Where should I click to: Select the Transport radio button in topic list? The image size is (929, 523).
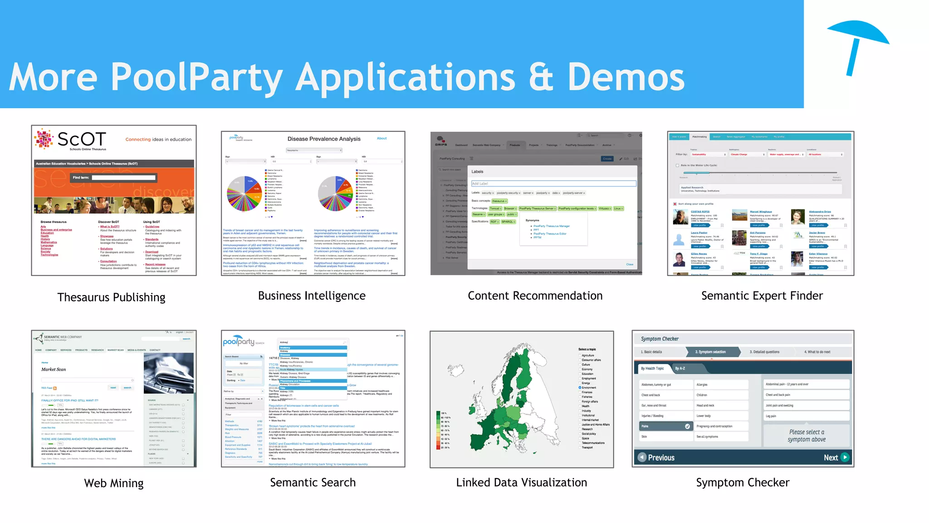pyautogui.click(x=580, y=448)
